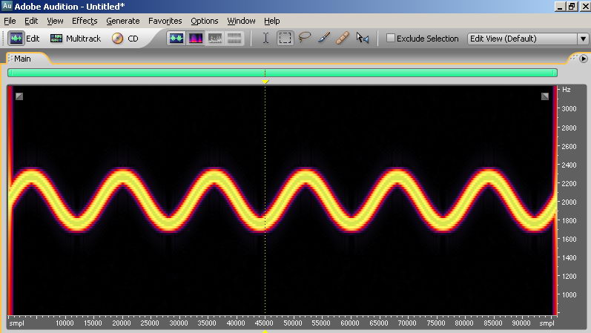The image size is (591, 333).
Task: Toggle the top-right spectral corner handle
Action: tap(545, 96)
